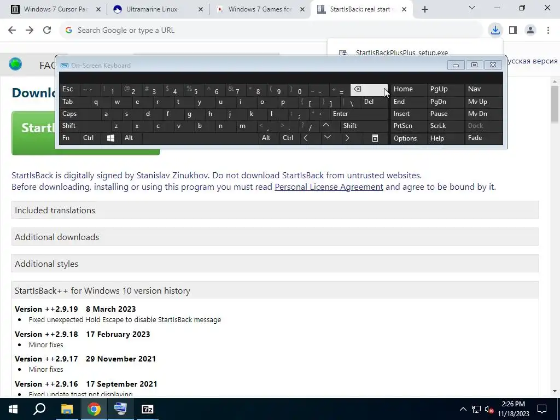Open File Explorer from taskbar
Image resolution: width=560 pixels, height=420 pixels.
pos(67,409)
